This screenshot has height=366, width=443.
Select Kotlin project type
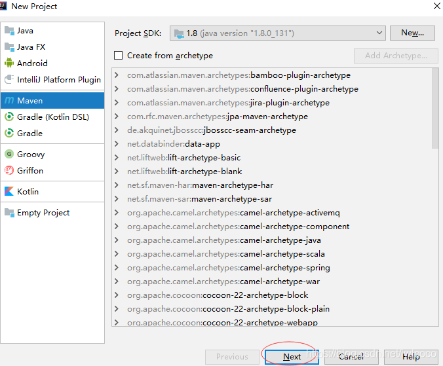(x=52, y=192)
